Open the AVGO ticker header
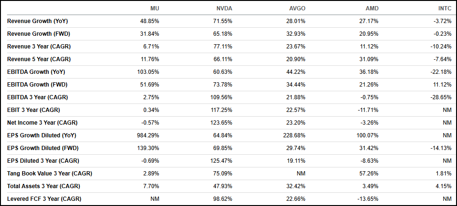Viewport: 457px width, 206px height. click(297, 8)
